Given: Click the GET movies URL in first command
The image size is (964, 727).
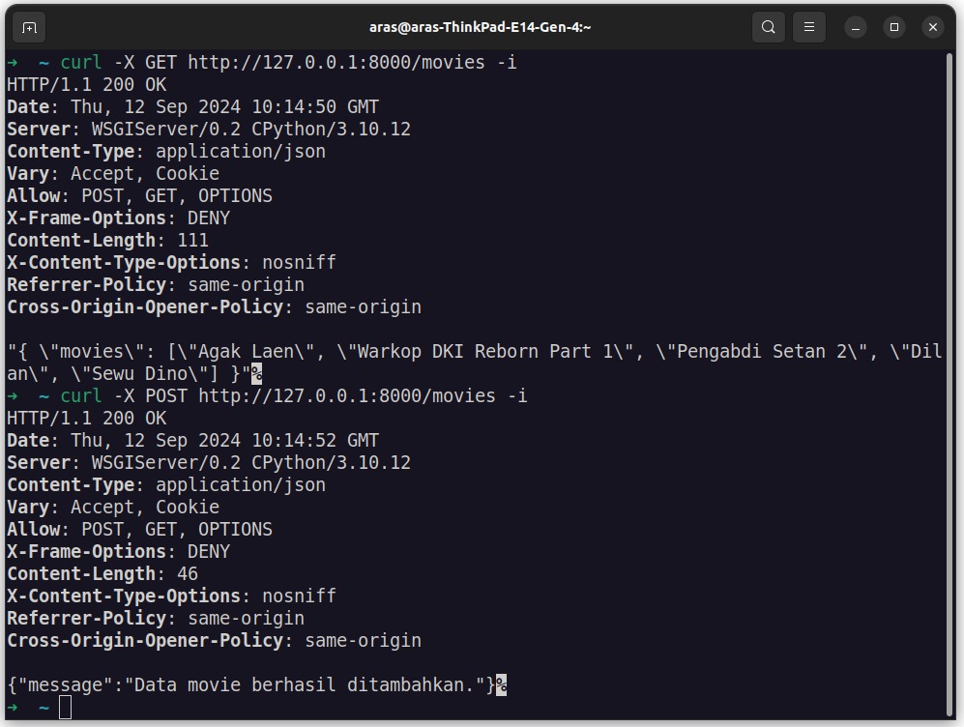Looking at the screenshot, I should pyautogui.click(x=336, y=63).
